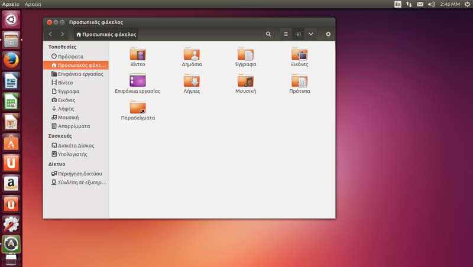This screenshot has height=267, width=473.
Task: Open the Αρχεία menu in top bar
Action: tap(33, 4)
